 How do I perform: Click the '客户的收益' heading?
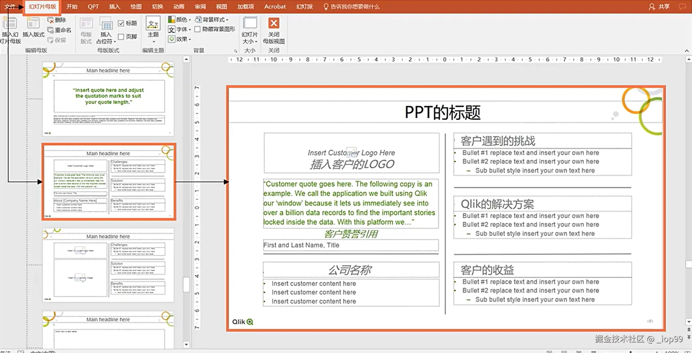click(x=487, y=270)
